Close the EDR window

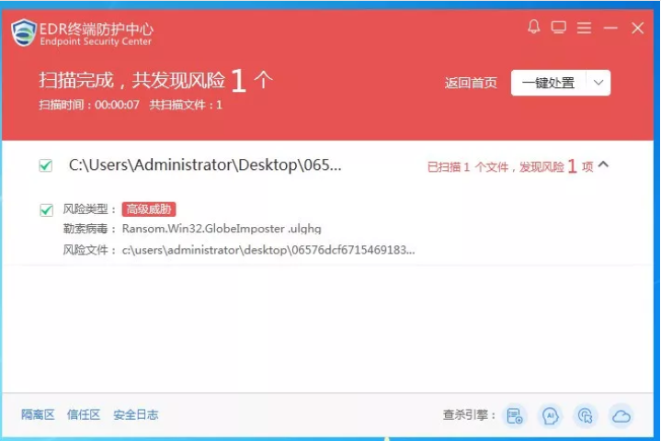coord(637,28)
